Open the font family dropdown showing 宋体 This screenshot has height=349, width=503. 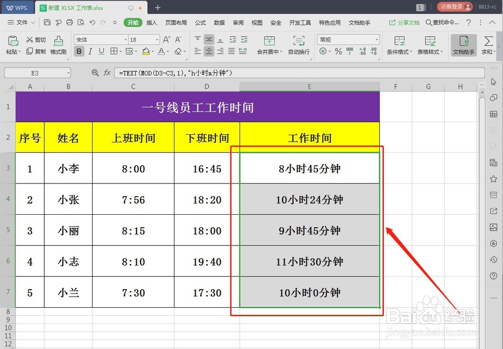(101, 40)
